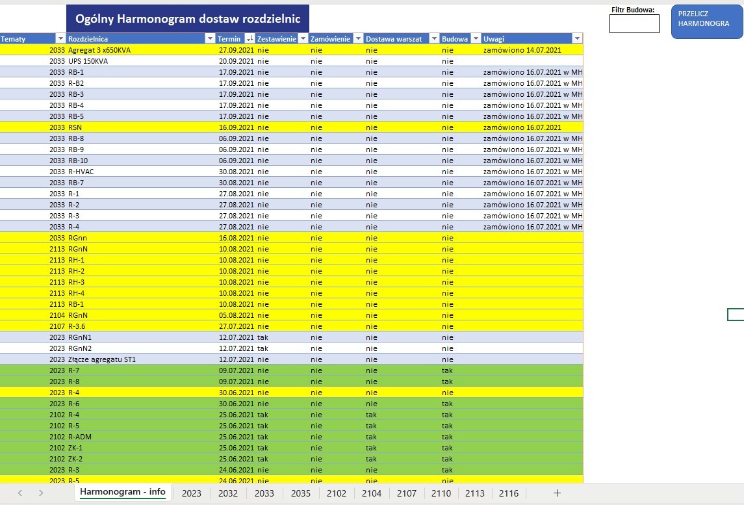
Task: Click the zamówiono 14.07.2021 remark cell
Action: coord(532,50)
